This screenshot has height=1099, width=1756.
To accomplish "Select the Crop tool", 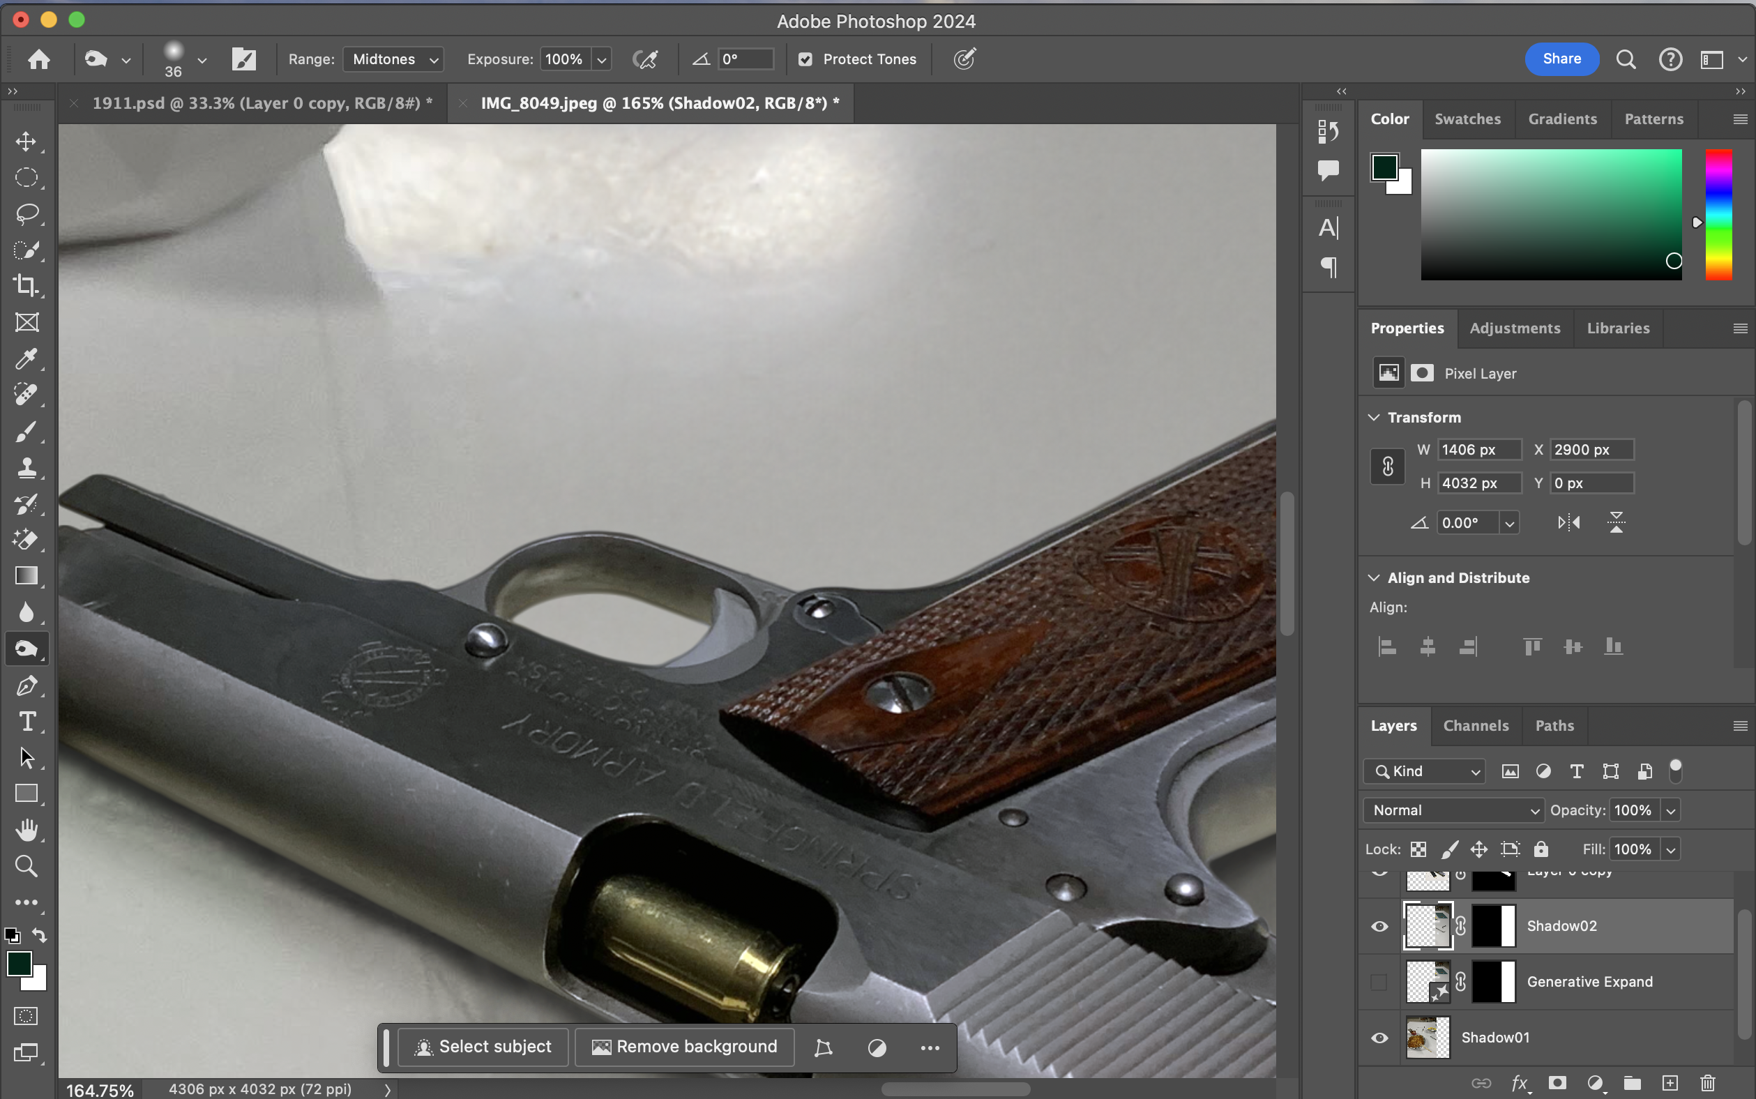I will (27, 286).
